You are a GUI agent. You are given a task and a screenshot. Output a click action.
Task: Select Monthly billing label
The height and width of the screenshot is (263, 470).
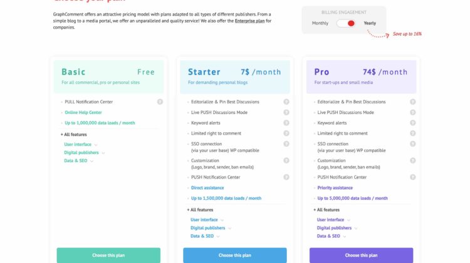coord(320,23)
